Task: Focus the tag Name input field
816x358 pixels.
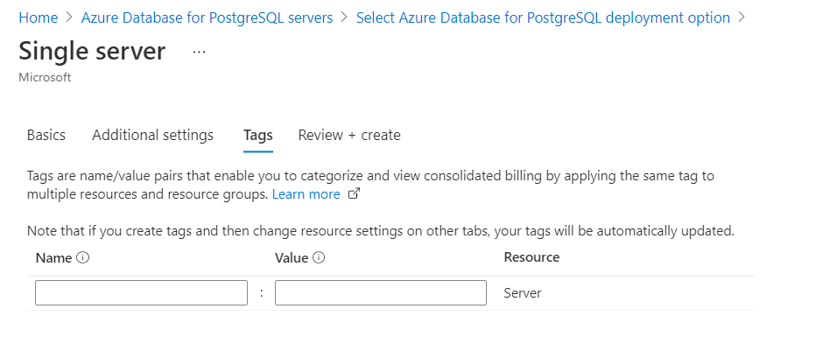Action: (141, 293)
